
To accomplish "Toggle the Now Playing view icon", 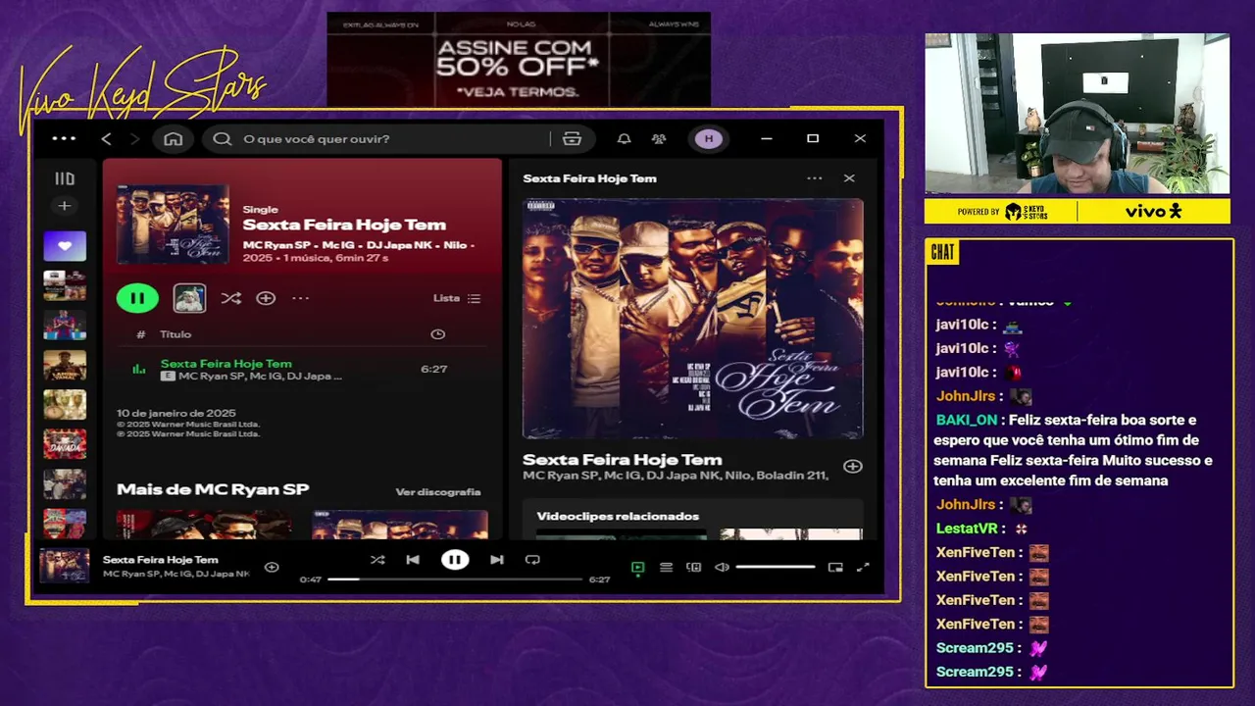I will click(x=638, y=567).
